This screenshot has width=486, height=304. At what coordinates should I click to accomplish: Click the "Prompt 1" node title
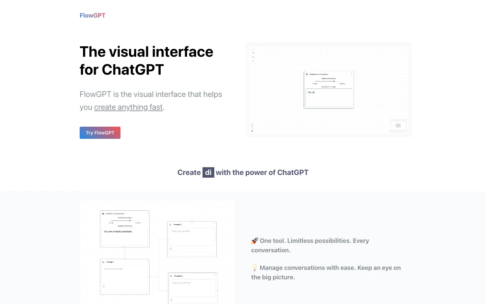(x=110, y=262)
